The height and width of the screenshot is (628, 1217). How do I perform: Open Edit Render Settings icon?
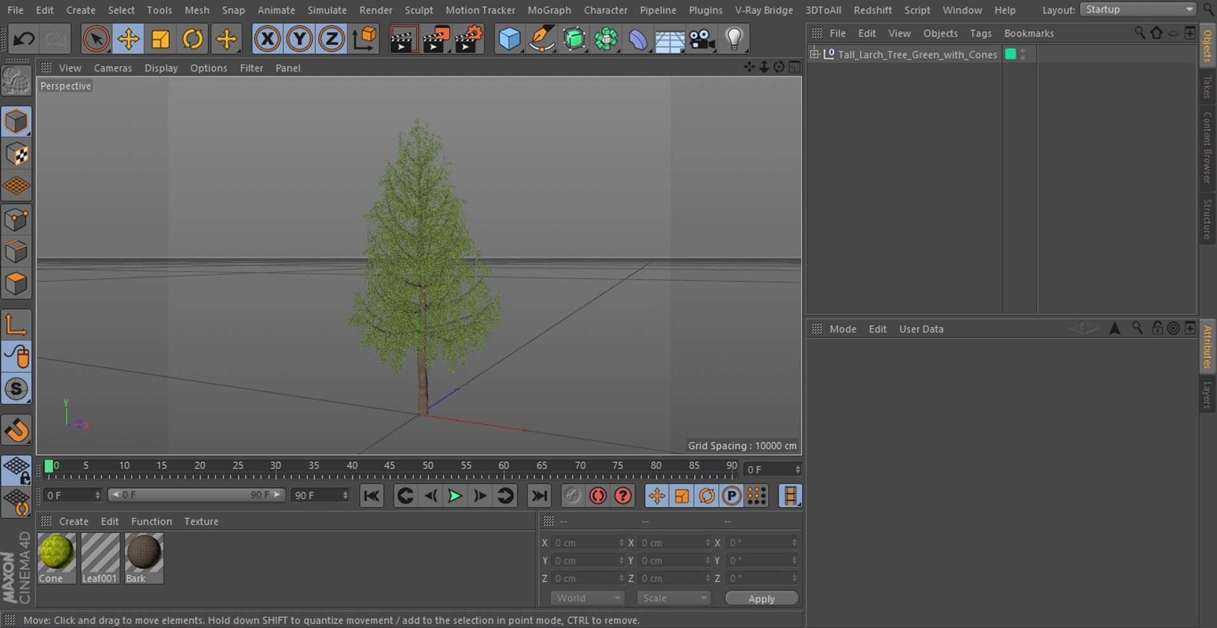pyautogui.click(x=468, y=39)
